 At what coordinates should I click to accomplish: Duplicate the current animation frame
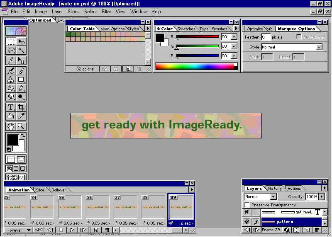[x=96, y=230]
